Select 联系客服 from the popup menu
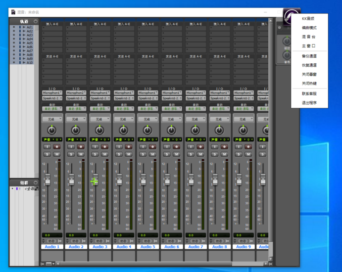Viewport: 342px width, 272px height. (x=309, y=94)
